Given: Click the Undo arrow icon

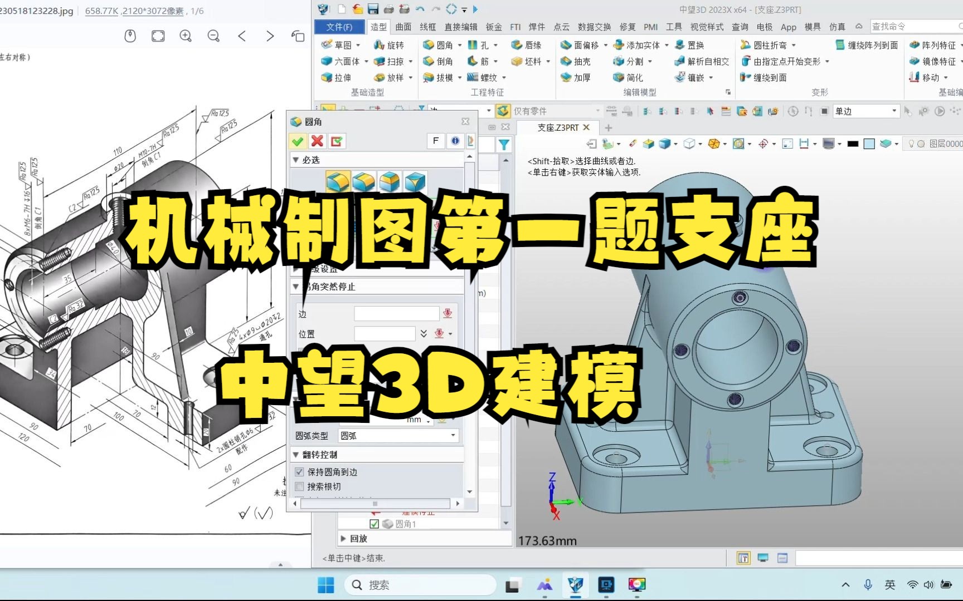Looking at the screenshot, I should 420,9.
